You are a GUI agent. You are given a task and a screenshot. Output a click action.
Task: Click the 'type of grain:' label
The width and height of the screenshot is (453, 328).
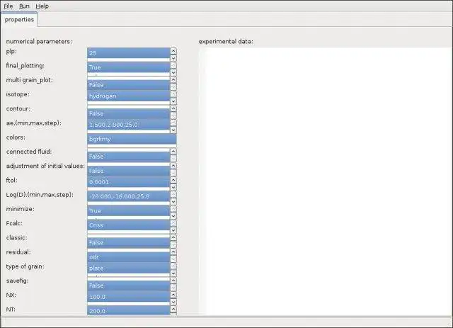[25, 266]
